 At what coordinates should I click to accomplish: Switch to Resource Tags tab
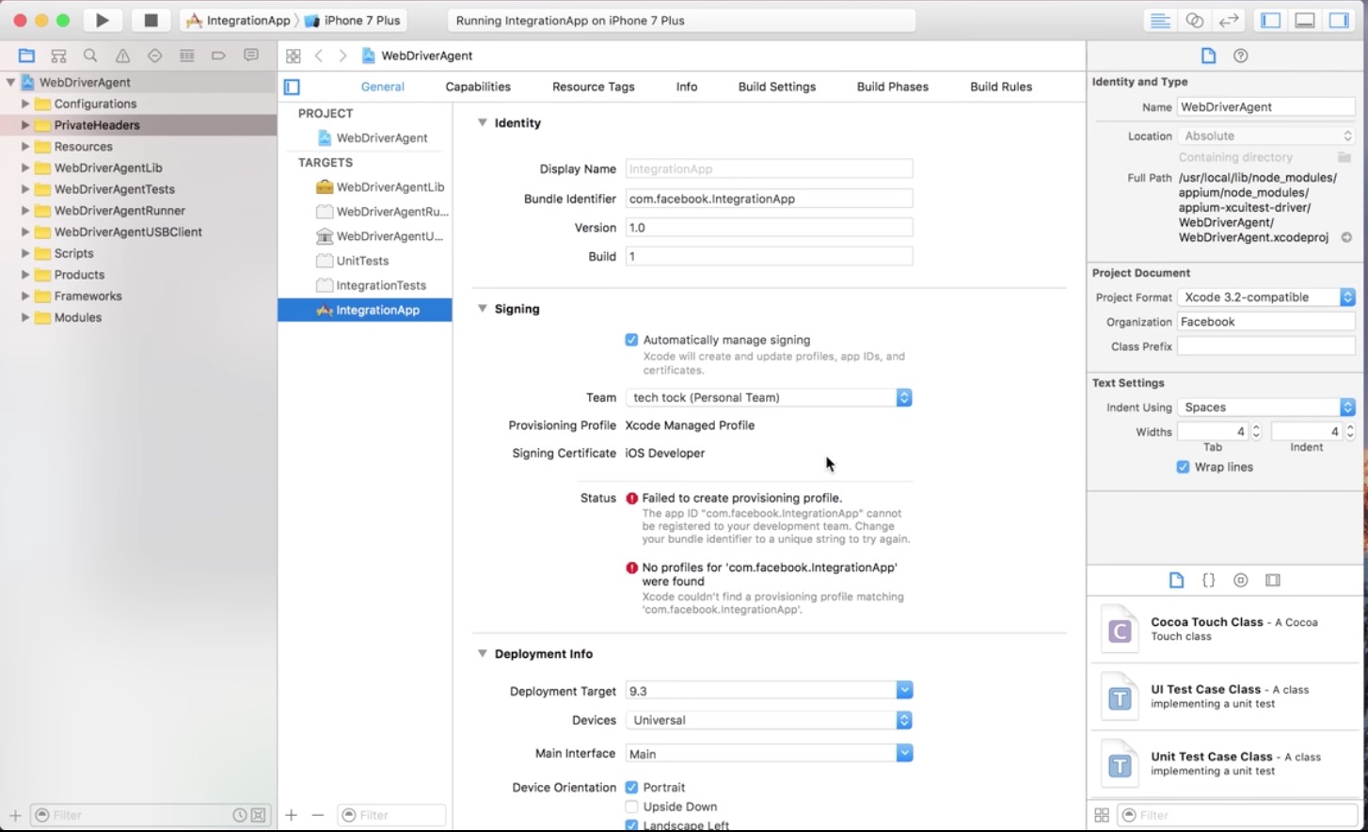pos(593,87)
